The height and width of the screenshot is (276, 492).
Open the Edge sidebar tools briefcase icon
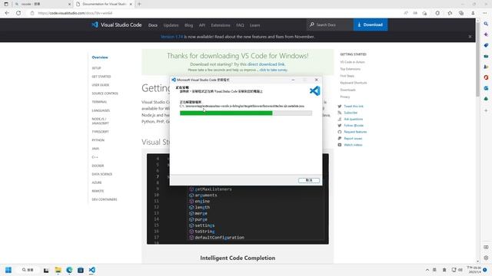[x=486, y=56]
